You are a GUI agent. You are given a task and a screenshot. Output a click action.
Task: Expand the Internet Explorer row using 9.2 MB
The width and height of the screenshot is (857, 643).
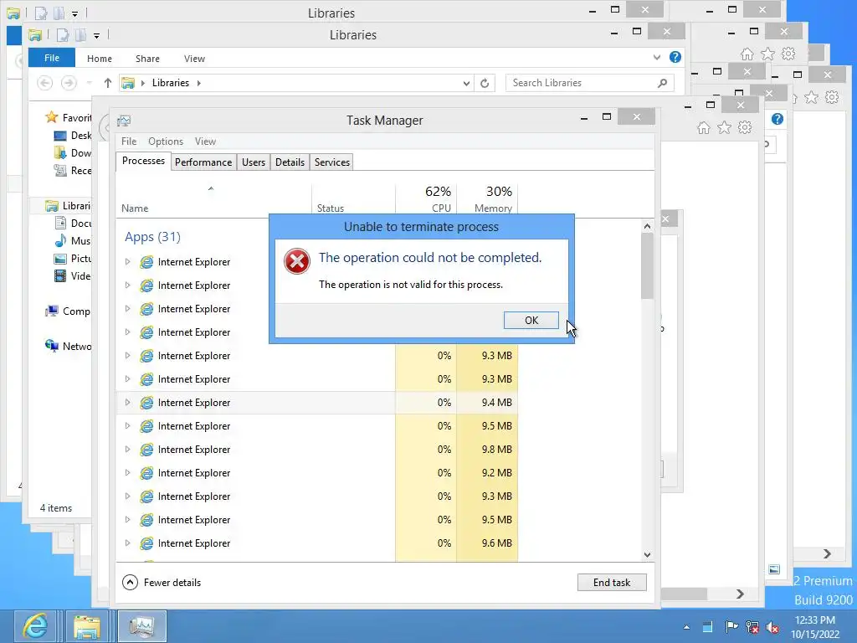pyautogui.click(x=127, y=473)
